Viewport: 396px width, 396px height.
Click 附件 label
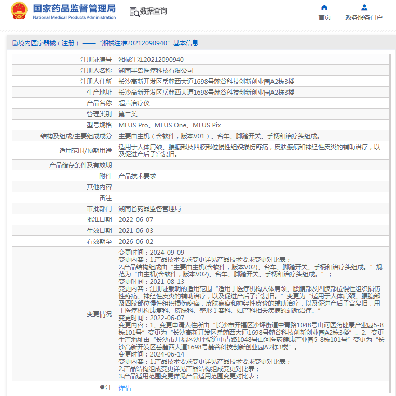tap(105, 176)
